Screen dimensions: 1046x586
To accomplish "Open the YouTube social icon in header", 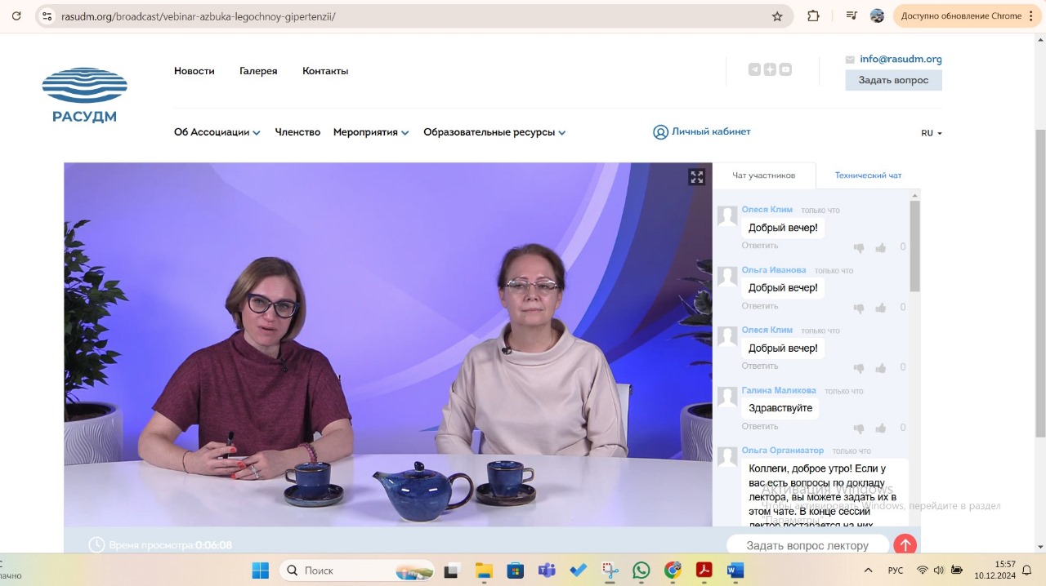I will 785,70.
